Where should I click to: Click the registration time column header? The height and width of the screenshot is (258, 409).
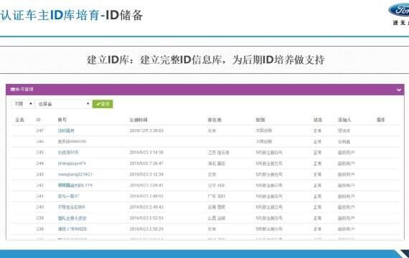pos(138,120)
